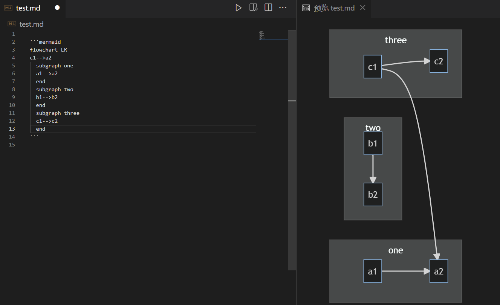This screenshot has height=305, width=500.
Task: Click the editor vertical scrollbar
Action: pos(292,150)
